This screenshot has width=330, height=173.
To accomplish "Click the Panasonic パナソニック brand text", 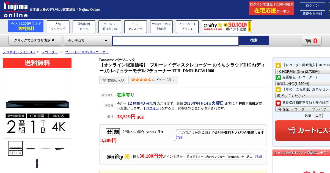I will pos(117,60).
